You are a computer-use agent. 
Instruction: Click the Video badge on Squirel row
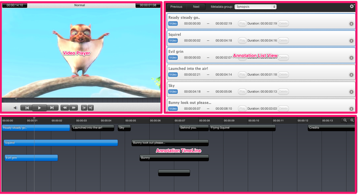(x=173, y=41)
